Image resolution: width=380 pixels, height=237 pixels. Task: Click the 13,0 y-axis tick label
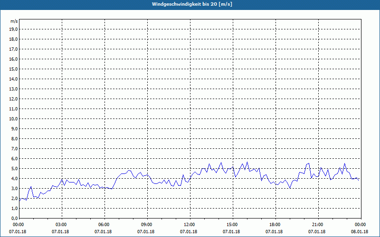[x=14, y=89]
